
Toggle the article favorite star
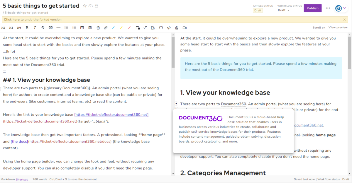pyautogui.click(x=84, y=5)
